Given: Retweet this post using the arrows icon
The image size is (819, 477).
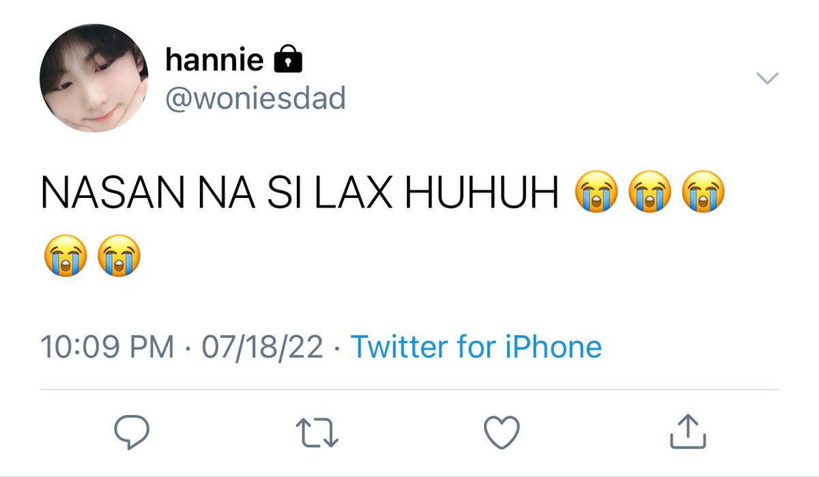Looking at the screenshot, I should [317, 431].
